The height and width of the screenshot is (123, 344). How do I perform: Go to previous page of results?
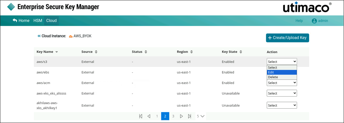(x=149, y=116)
